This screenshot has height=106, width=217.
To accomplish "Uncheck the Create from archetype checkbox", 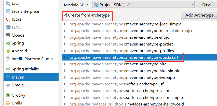I will [65, 15].
